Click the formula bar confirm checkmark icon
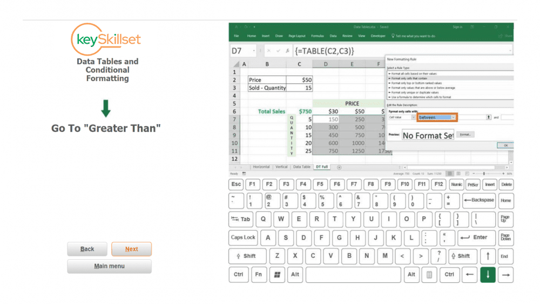 278,51
